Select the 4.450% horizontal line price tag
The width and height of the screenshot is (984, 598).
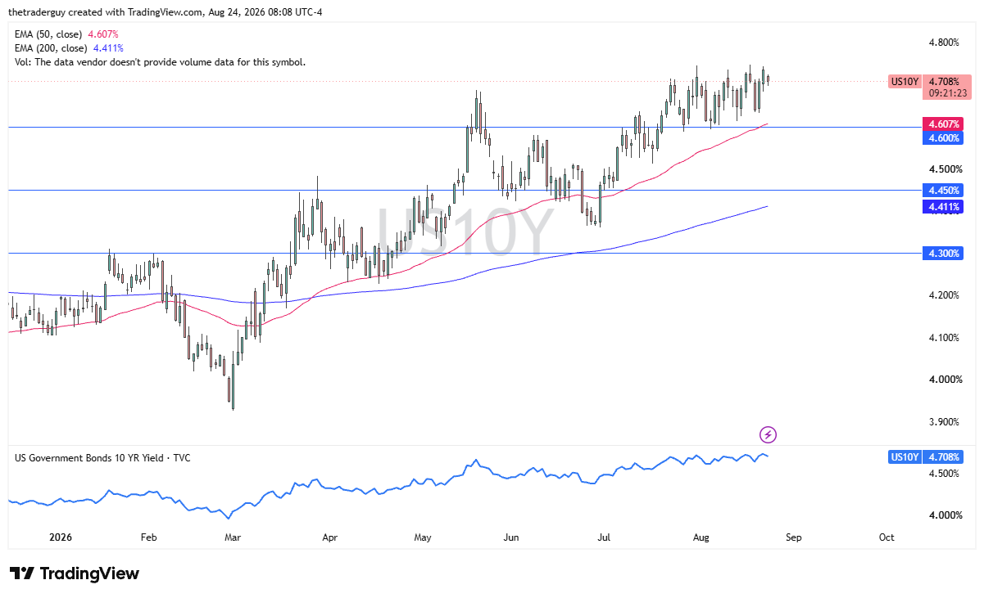coord(943,190)
